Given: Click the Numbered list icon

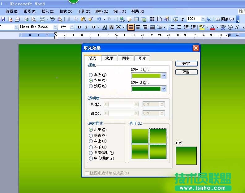Looking at the screenshot, I should (x=172, y=27).
